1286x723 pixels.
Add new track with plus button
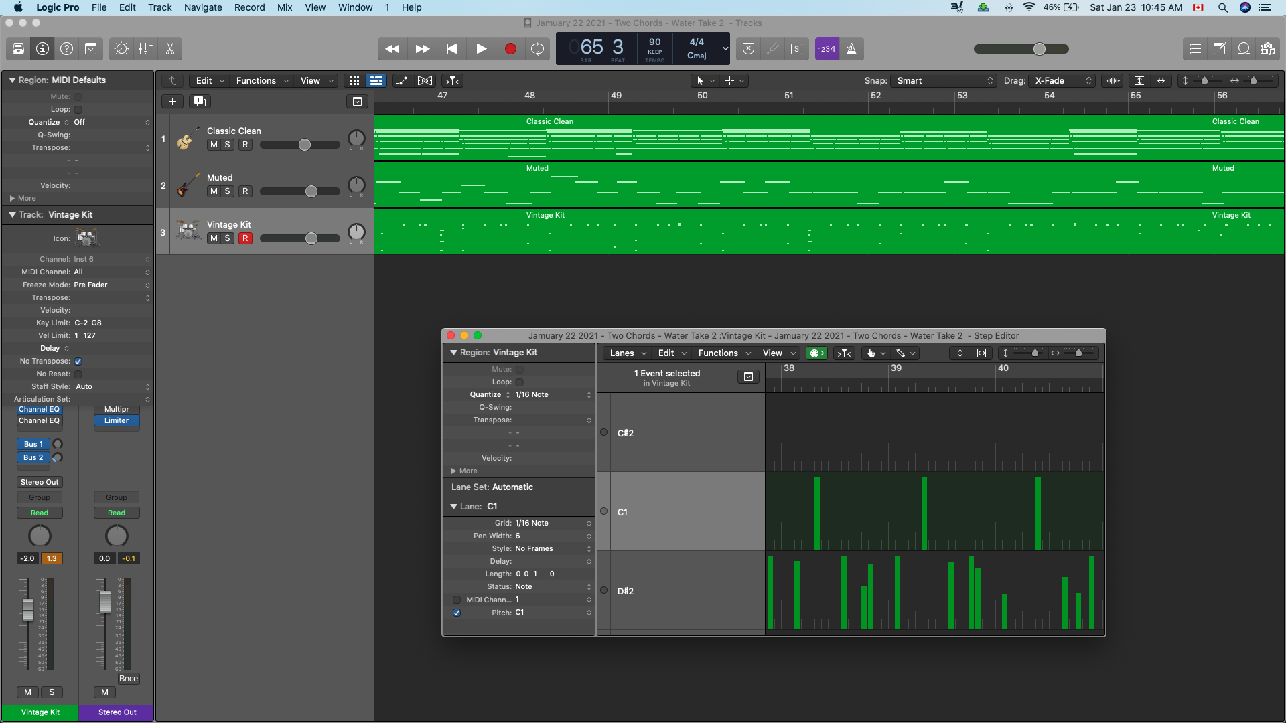[172, 102]
